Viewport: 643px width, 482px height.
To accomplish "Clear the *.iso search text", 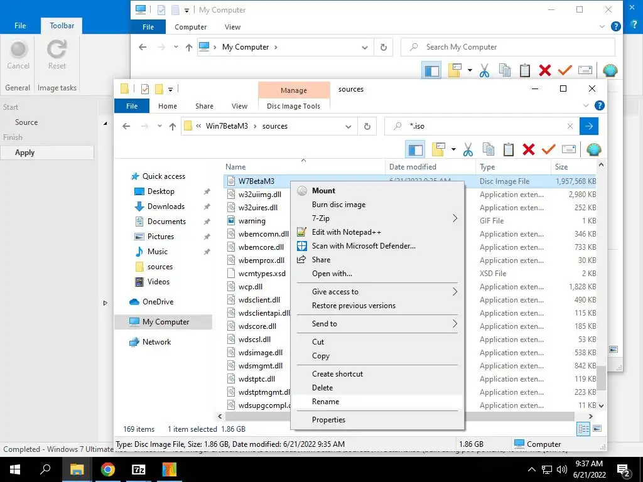I will (570, 126).
